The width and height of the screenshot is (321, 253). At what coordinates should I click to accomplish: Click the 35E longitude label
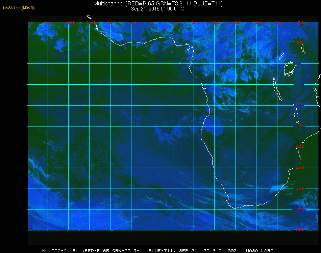[x=300, y=22]
